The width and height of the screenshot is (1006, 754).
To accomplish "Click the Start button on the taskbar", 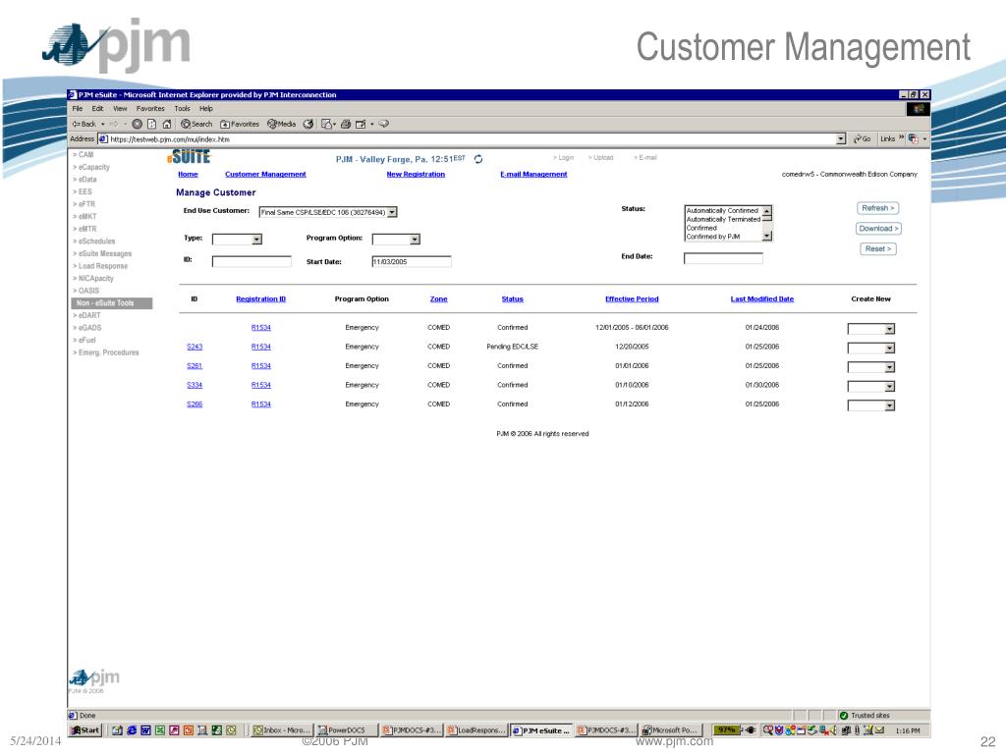I will (85, 730).
